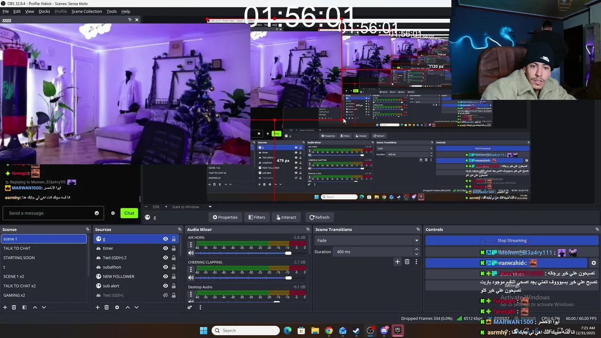Screen dimensions: 601x338
Task: Toggle the lock on the timer source
Action: click(x=174, y=248)
